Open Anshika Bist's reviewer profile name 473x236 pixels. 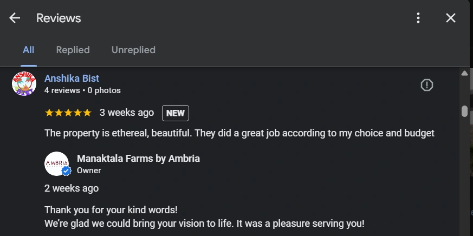pyautogui.click(x=72, y=78)
